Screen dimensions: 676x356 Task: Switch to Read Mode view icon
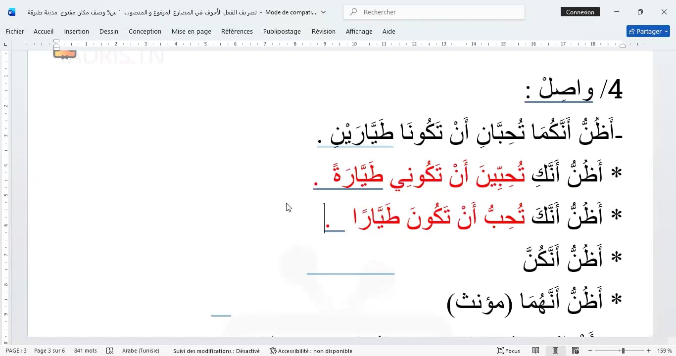click(536, 351)
